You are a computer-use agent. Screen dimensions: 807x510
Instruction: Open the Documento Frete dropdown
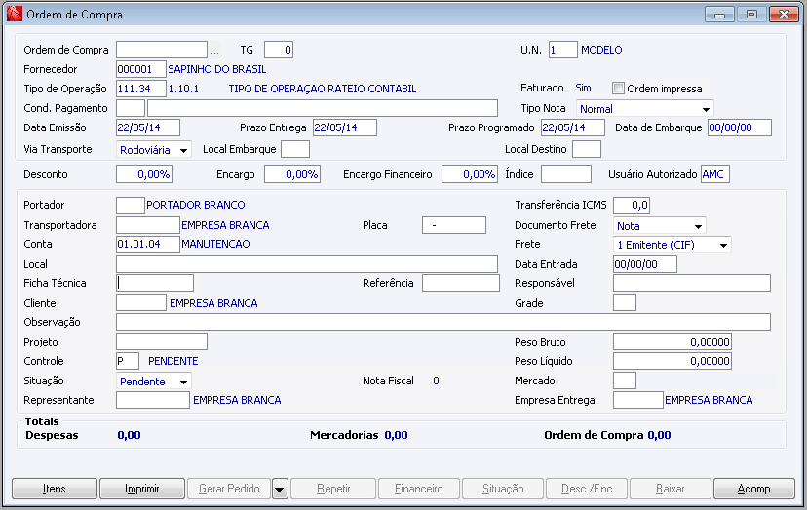[697, 226]
